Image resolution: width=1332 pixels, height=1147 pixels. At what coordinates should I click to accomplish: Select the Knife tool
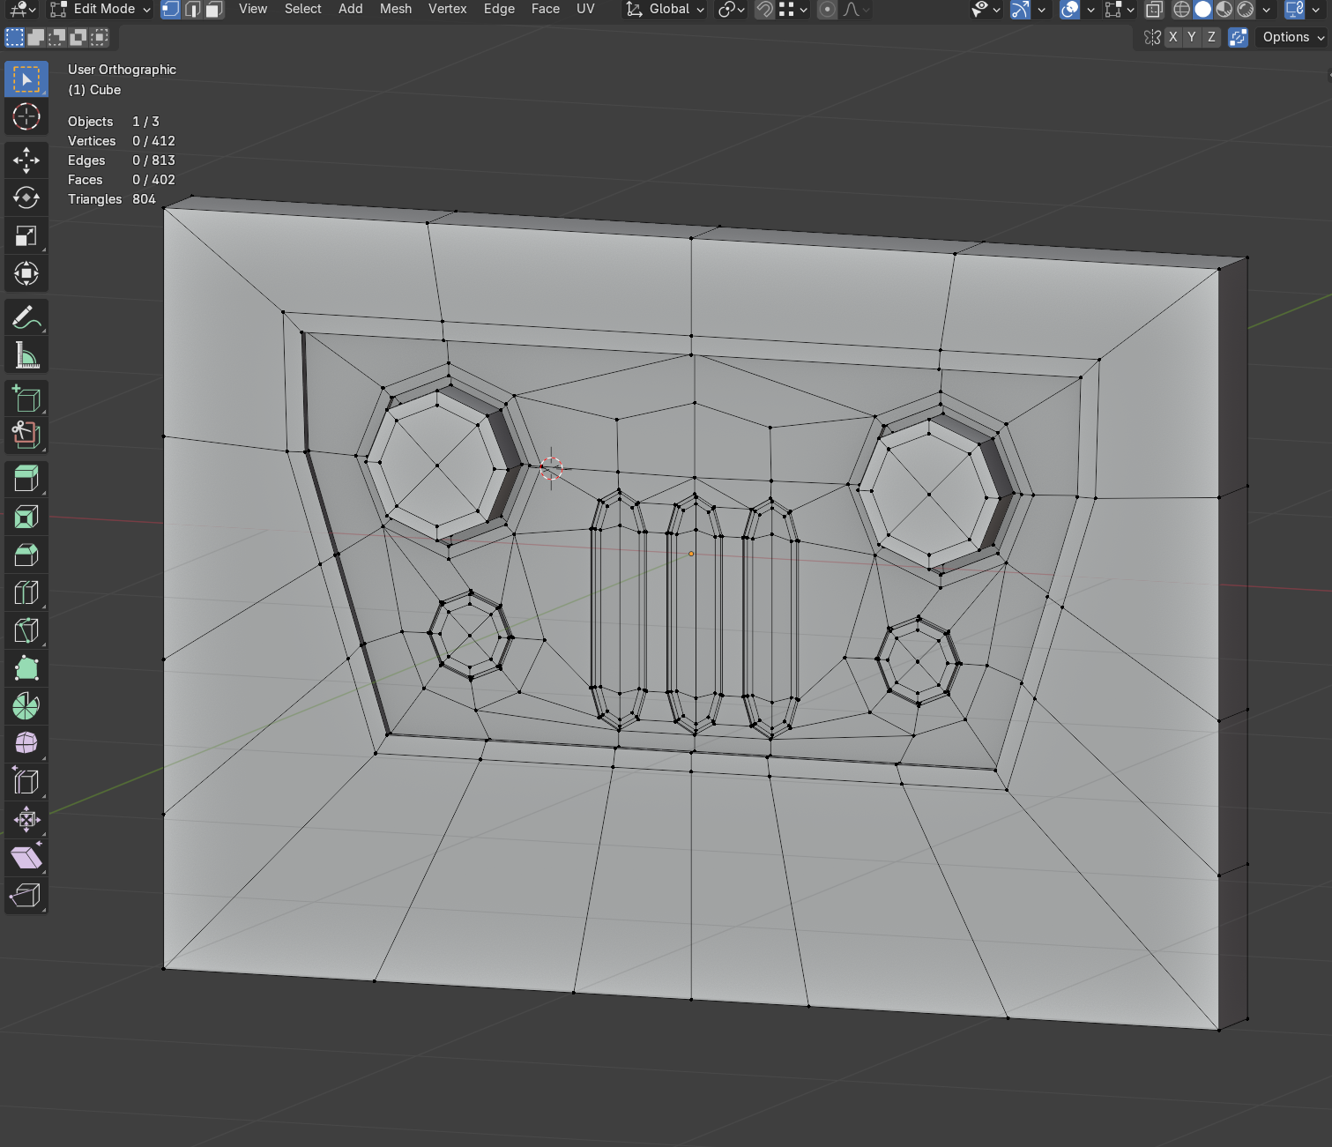(x=26, y=630)
